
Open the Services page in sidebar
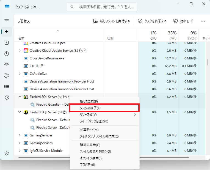[x=7, y=98]
